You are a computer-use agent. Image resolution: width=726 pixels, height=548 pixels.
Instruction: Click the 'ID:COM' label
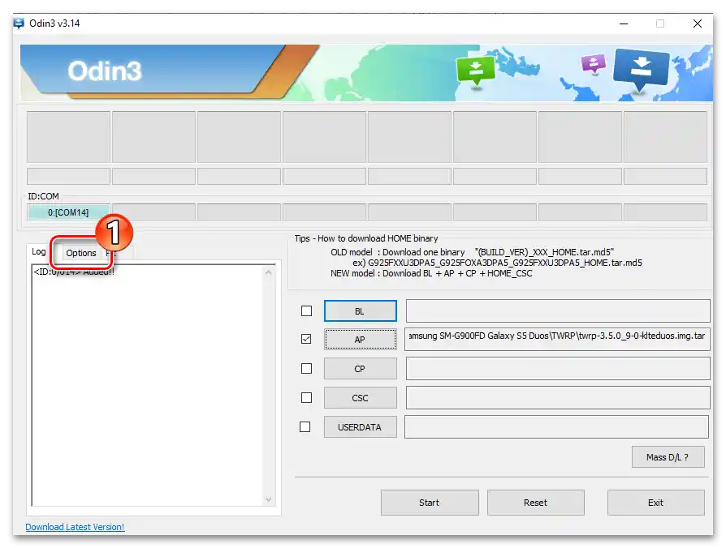coord(43,196)
